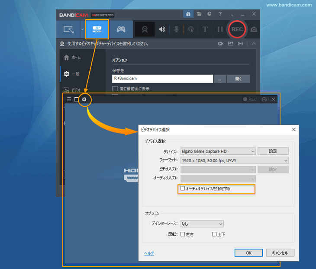This screenshot has height=269, width=316.
Task: Confirm with the OK button
Action: (x=249, y=253)
